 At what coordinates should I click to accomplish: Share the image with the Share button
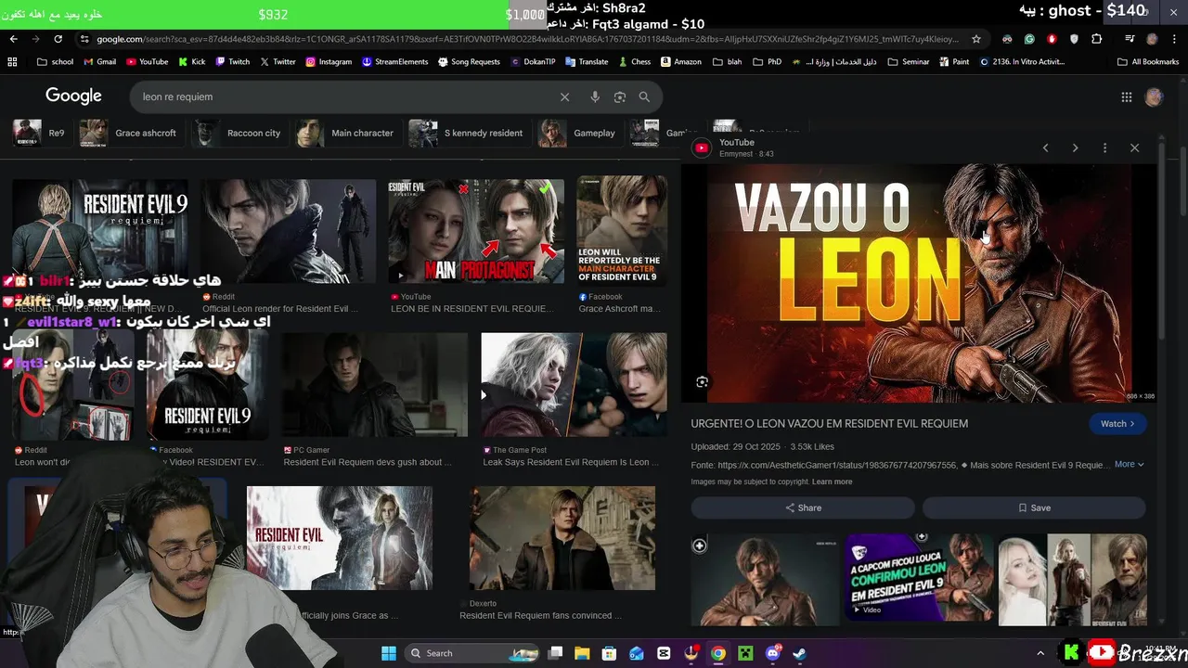[803, 507]
